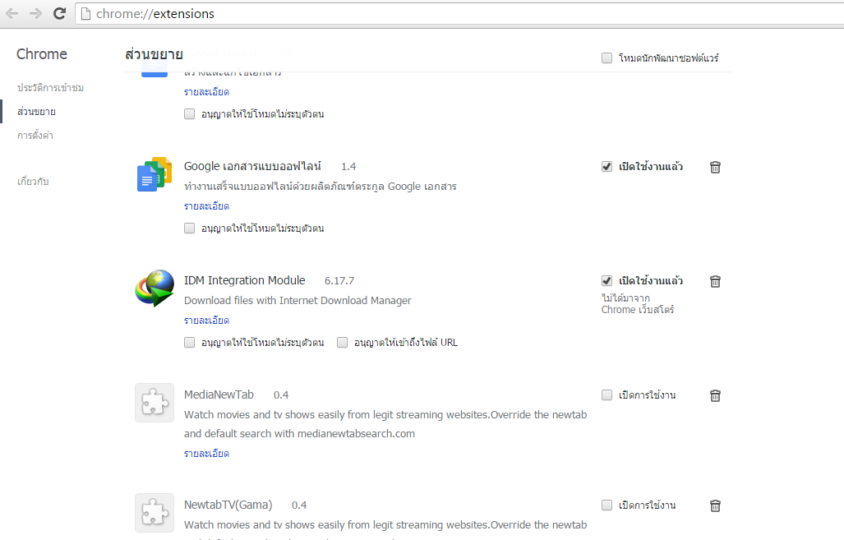Enable the MediaNewTab extension checkbox
Screen dimensions: 844x540
(606, 395)
